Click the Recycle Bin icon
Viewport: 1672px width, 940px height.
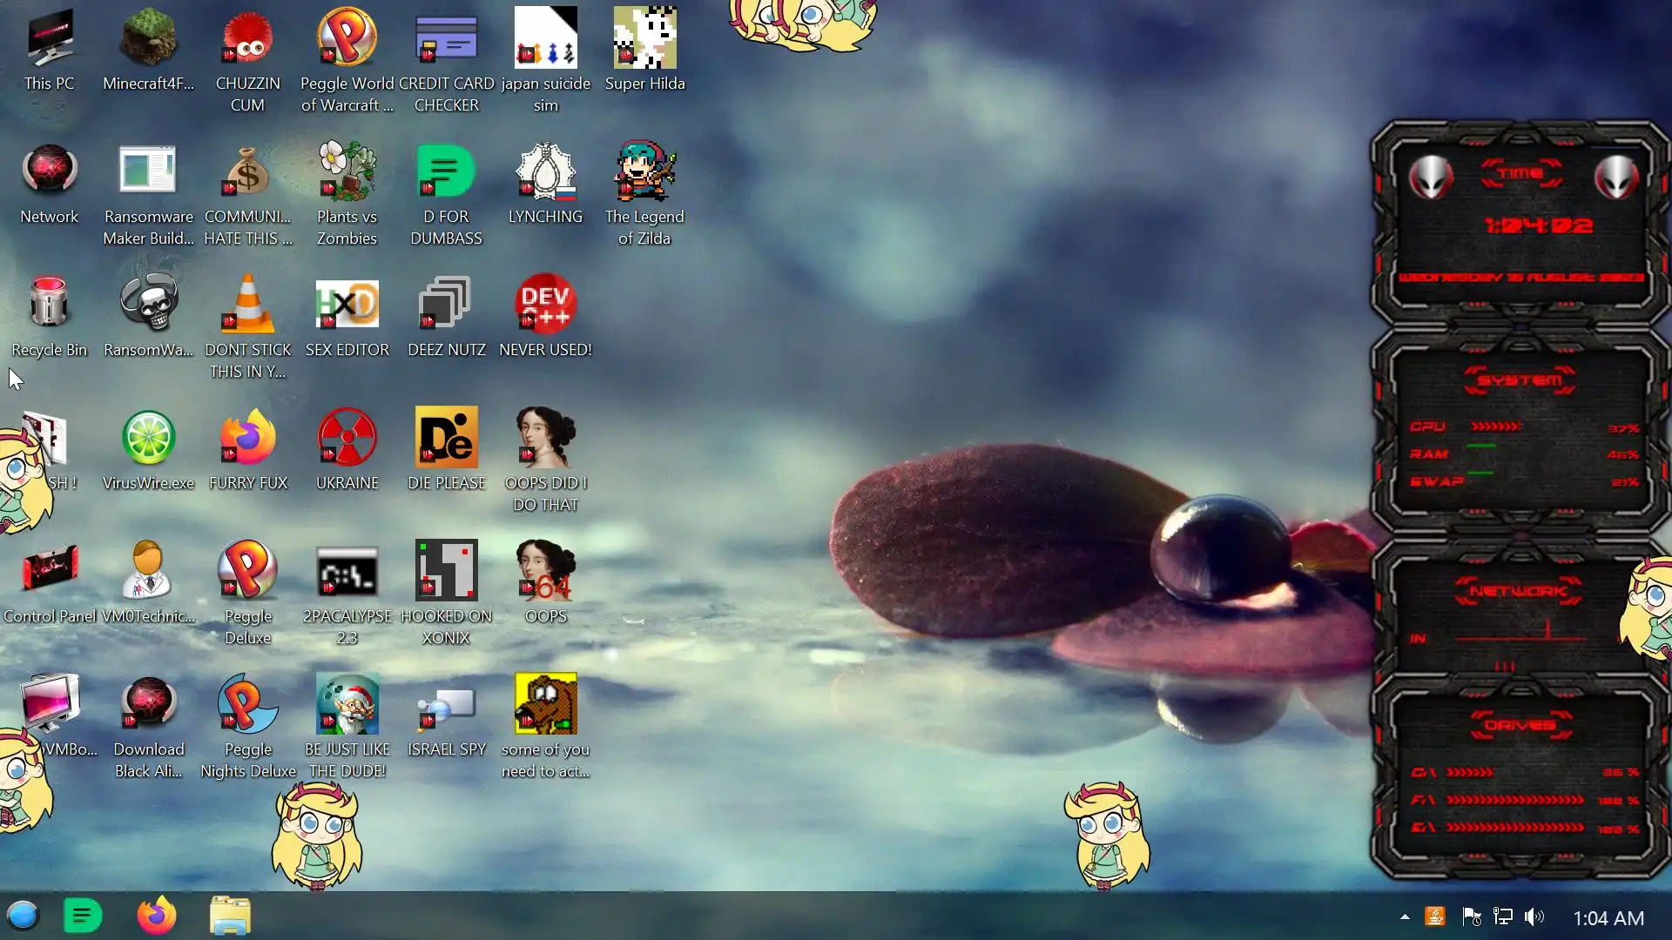49,305
